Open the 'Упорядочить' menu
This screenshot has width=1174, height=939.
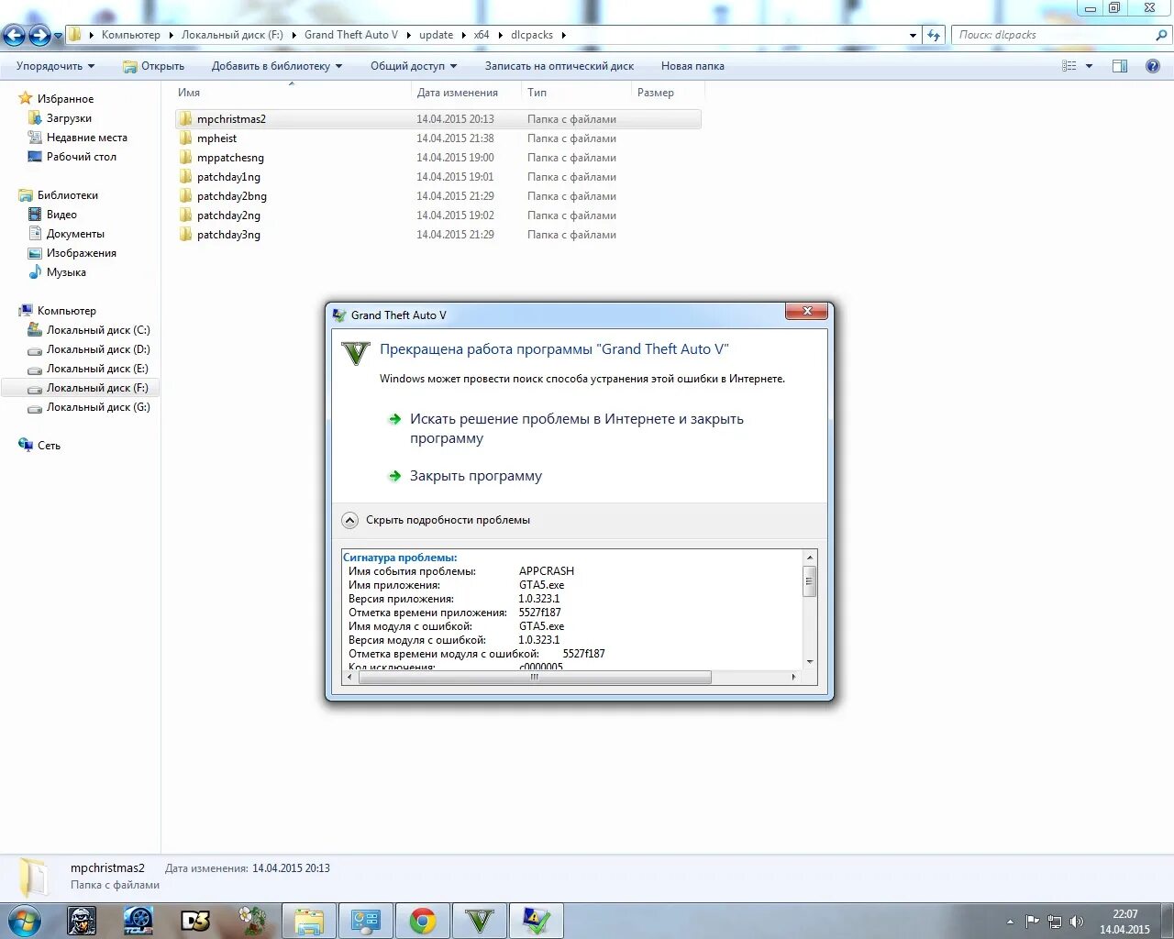[x=55, y=66]
